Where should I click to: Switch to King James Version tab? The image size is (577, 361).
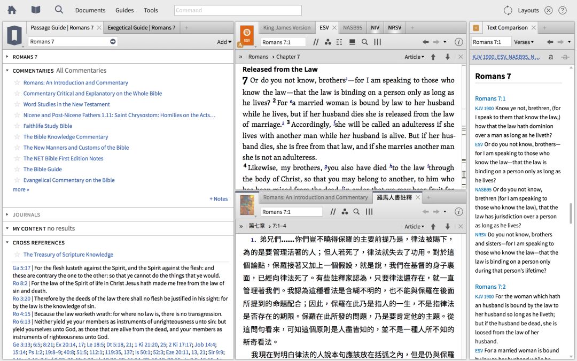[x=287, y=28]
